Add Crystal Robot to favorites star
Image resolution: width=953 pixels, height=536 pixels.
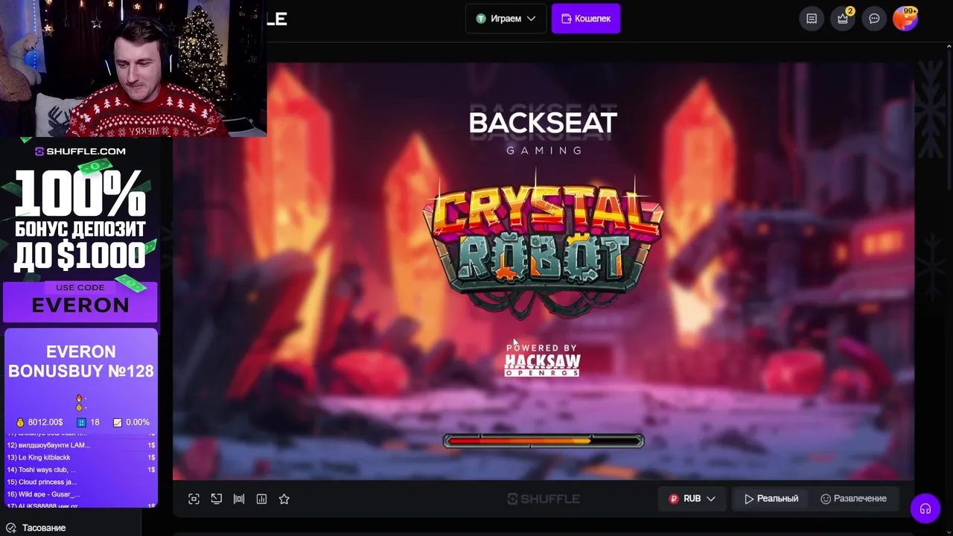coord(284,499)
